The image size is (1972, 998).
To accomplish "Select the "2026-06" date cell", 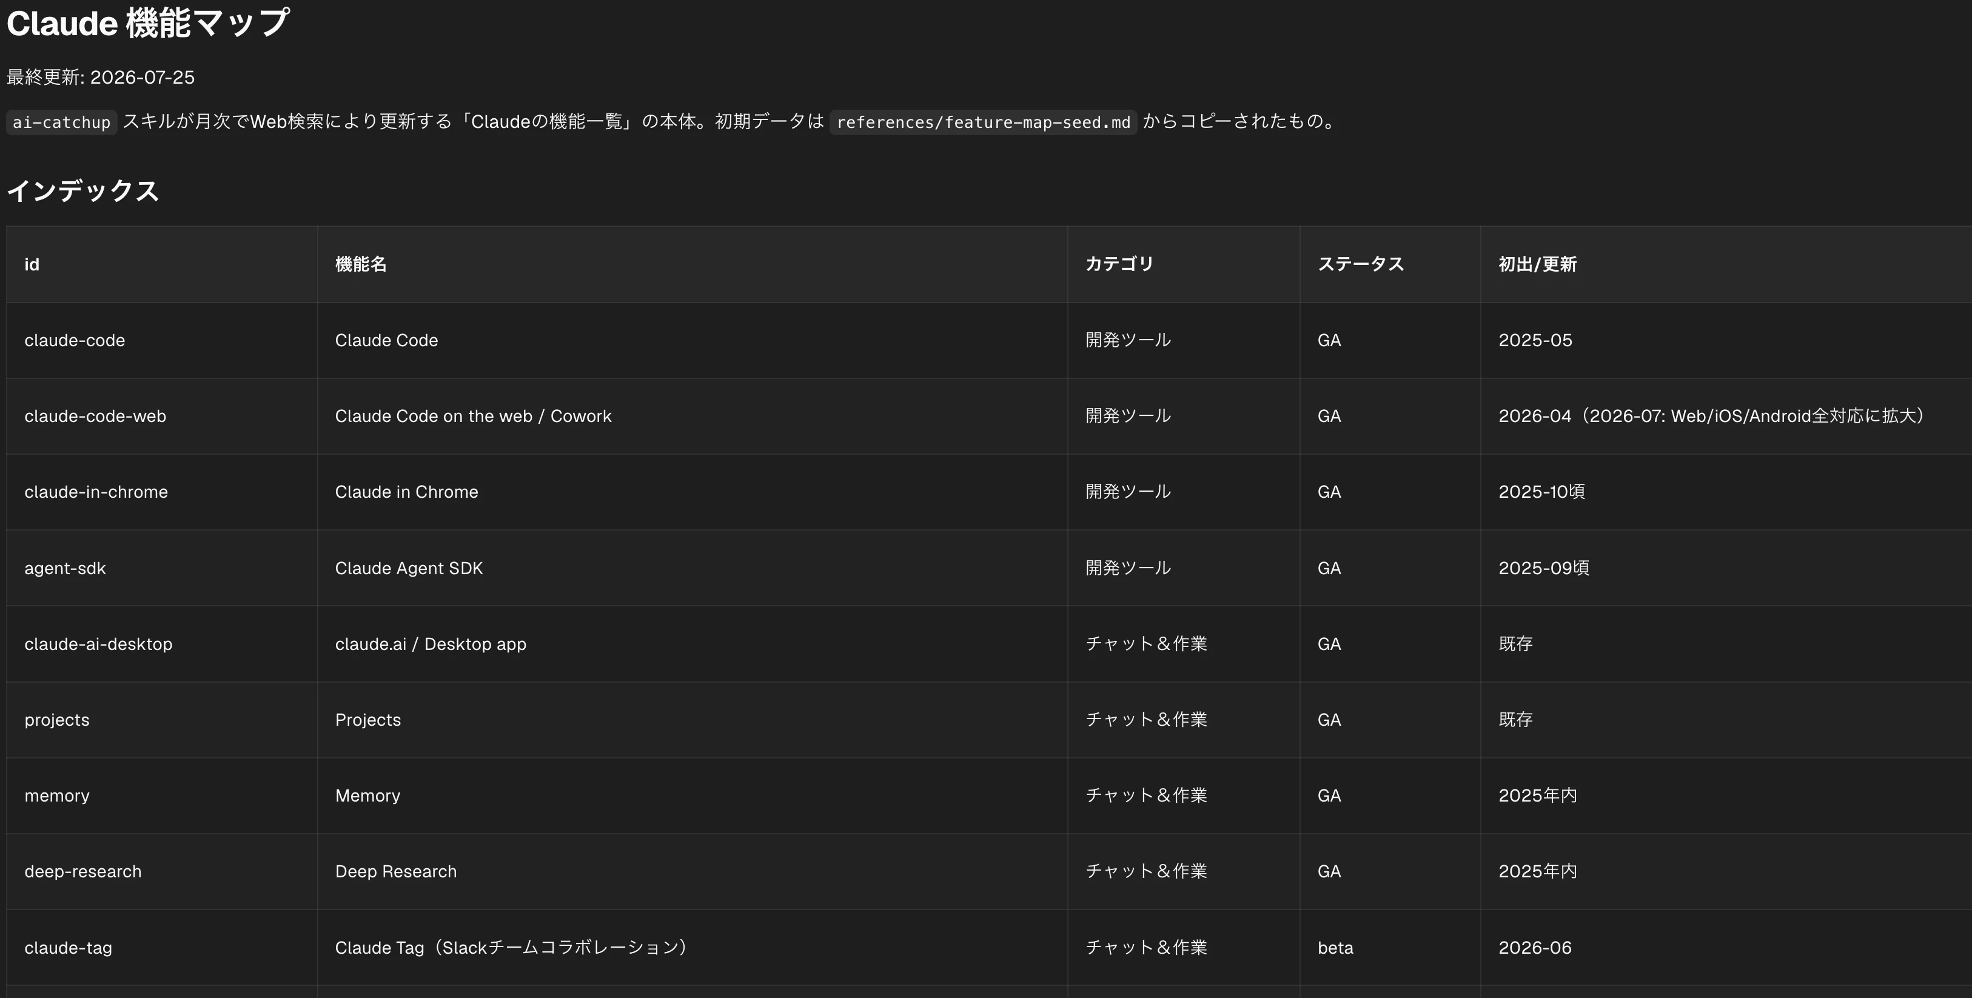I will coord(1535,948).
